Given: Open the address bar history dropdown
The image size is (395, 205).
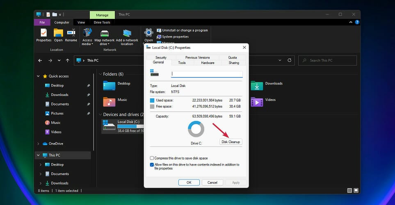Looking at the screenshot, I should coord(280,60).
